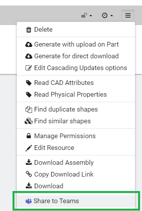The image size is (142, 211).
Task: Click the Microsoft Teams icon
Action: 29,201
